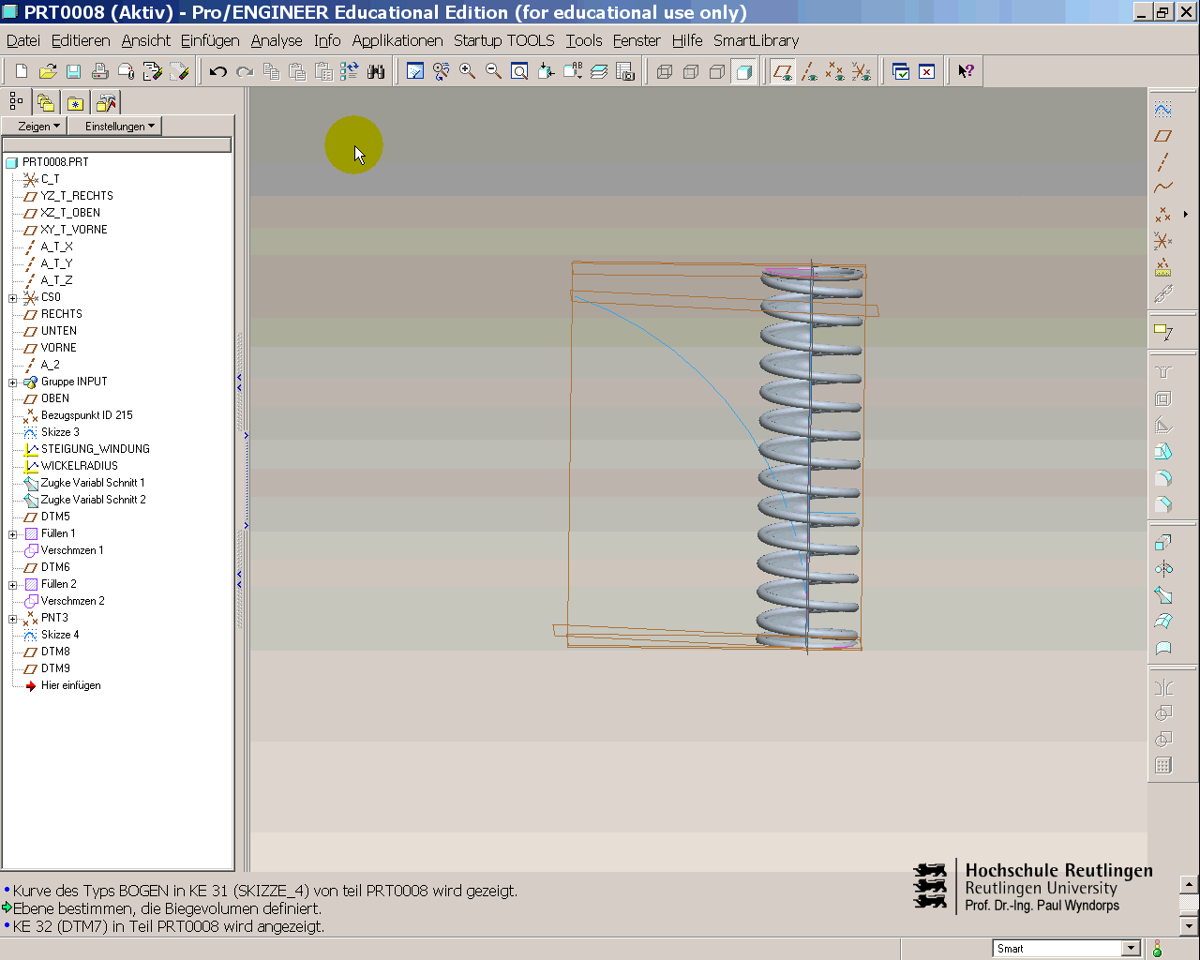Open the Find binoculars tool
This screenshot has height=960, width=1200.
click(x=376, y=71)
